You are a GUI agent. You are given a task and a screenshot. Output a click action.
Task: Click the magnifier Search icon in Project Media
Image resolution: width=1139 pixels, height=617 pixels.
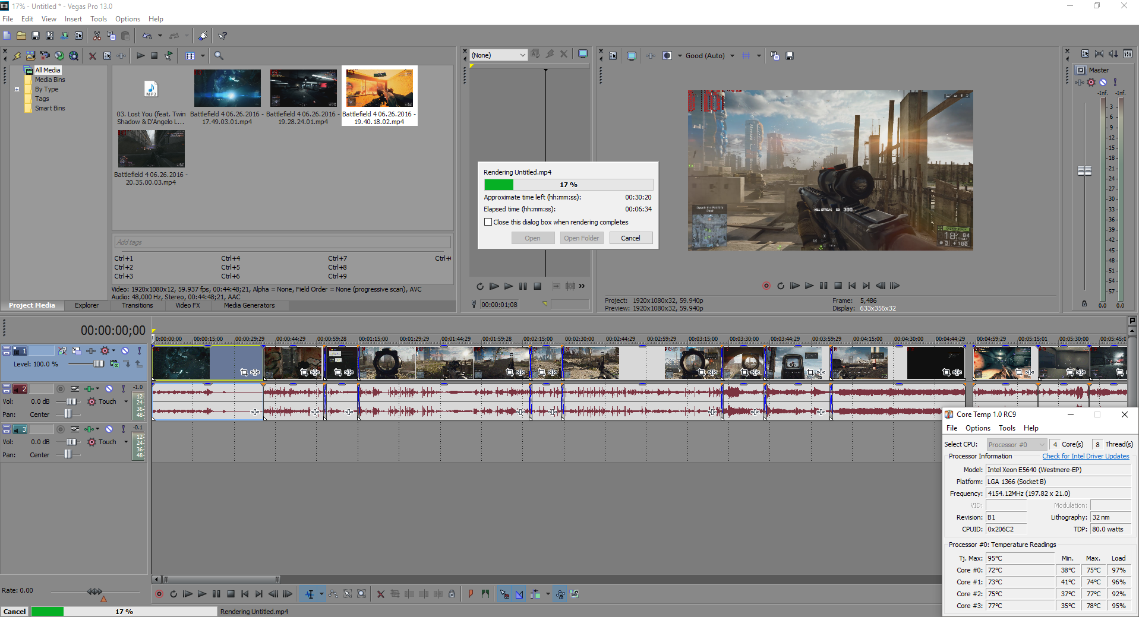click(219, 56)
